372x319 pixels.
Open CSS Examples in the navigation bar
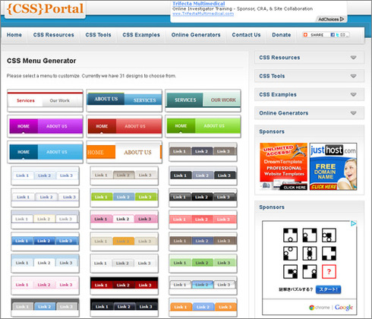(x=141, y=35)
